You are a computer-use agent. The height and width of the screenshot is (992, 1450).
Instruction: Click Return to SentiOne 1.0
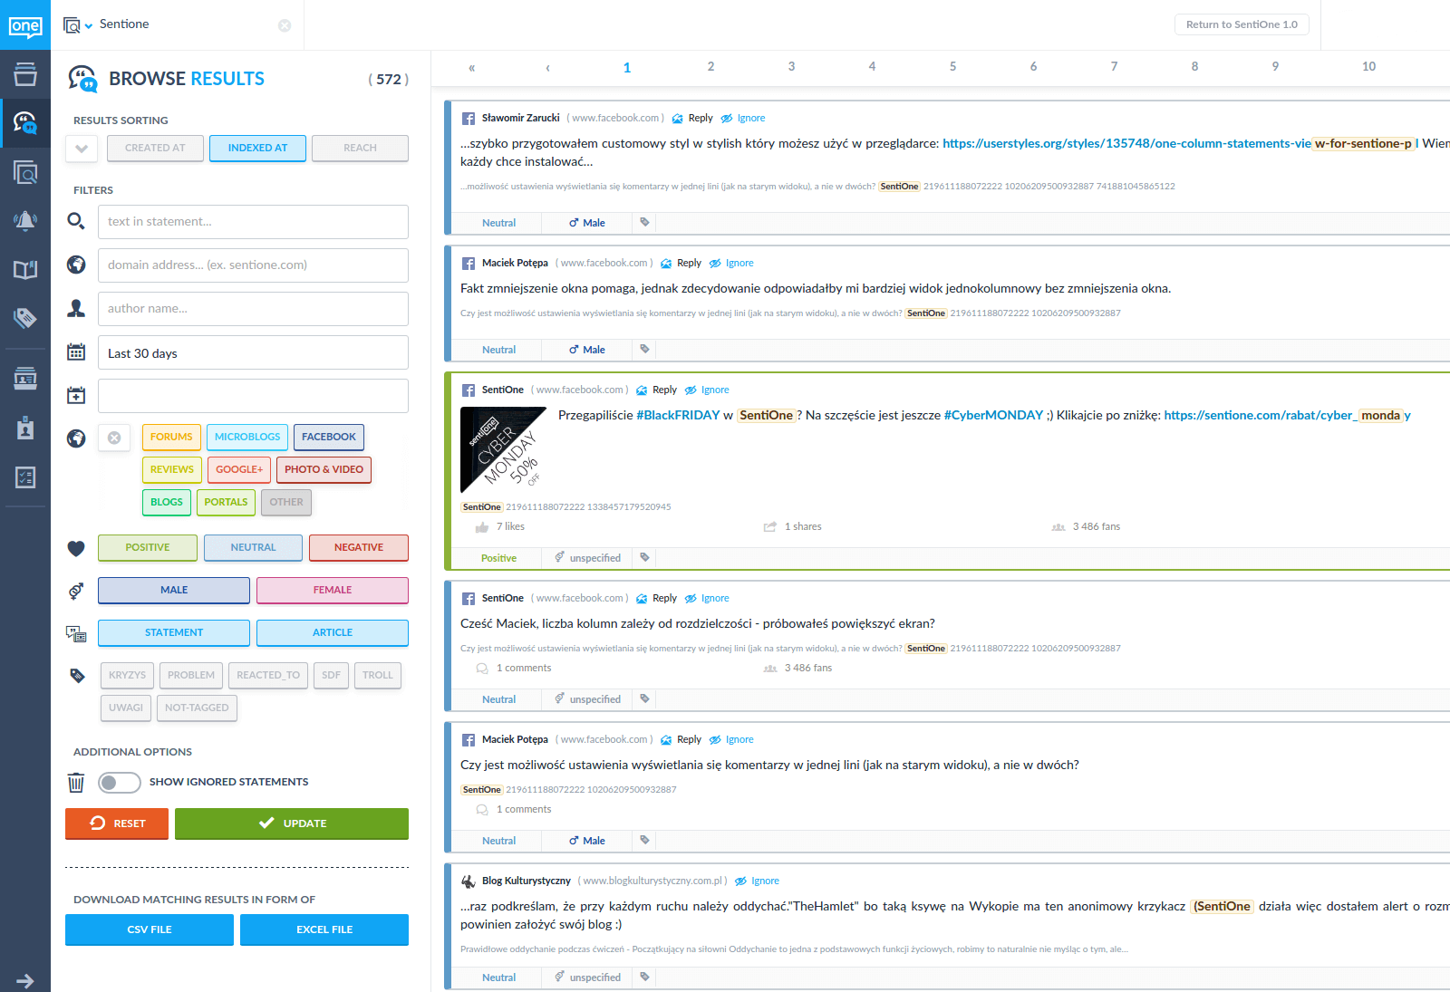(1242, 24)
